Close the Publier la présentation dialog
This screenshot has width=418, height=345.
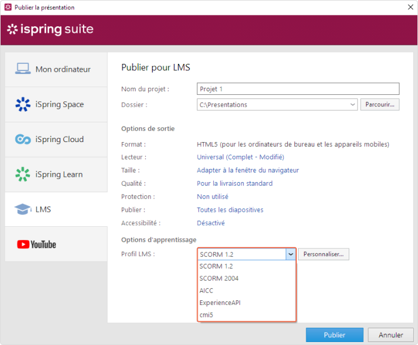pyautogui.click(x=411, y=7)
